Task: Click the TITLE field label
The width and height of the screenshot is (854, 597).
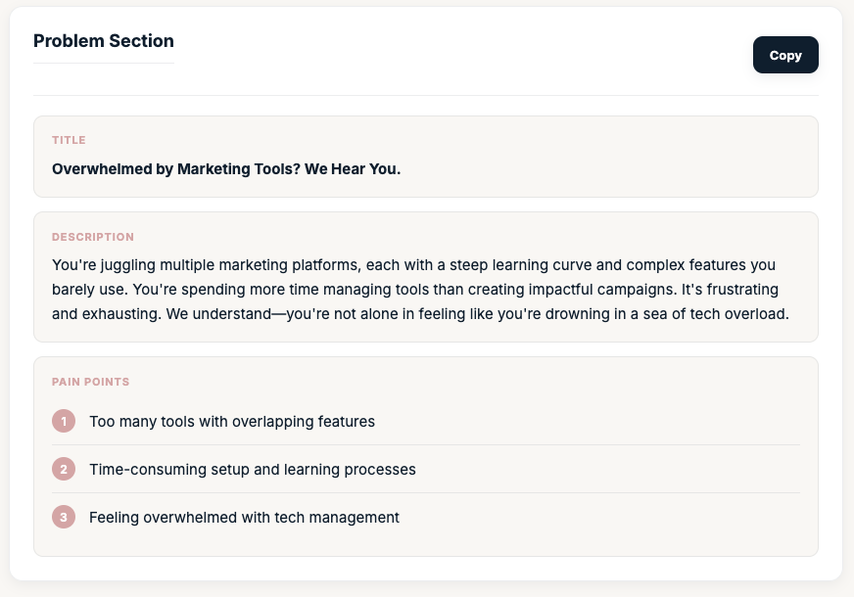Action: 69,140
